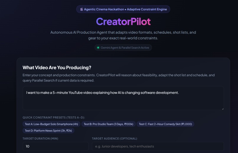The height and width of the screenshot is (153, 238).
Task: Click the 'Enter your concept and production constraints' description
Action: pyautogui.click(x=118, y=78)
